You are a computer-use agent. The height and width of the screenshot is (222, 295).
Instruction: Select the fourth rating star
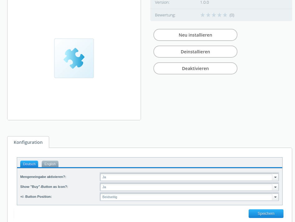tap(219, 15)
